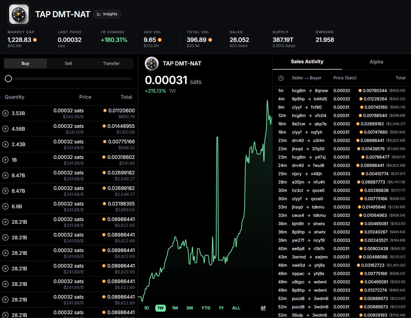This screenshot has height=318, width=411.
Task: Click bitcoin icon beside 0.01448955 total
Action: pos(104,126)
